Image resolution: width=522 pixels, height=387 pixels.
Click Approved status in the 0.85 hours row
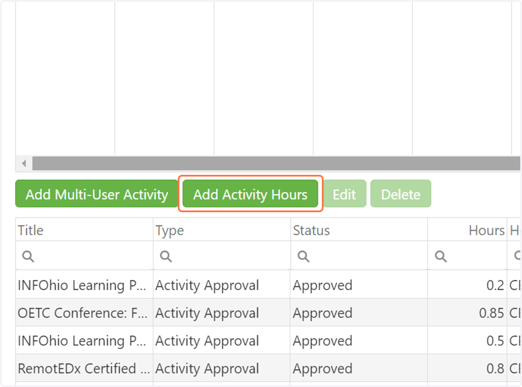pos(322,313)
